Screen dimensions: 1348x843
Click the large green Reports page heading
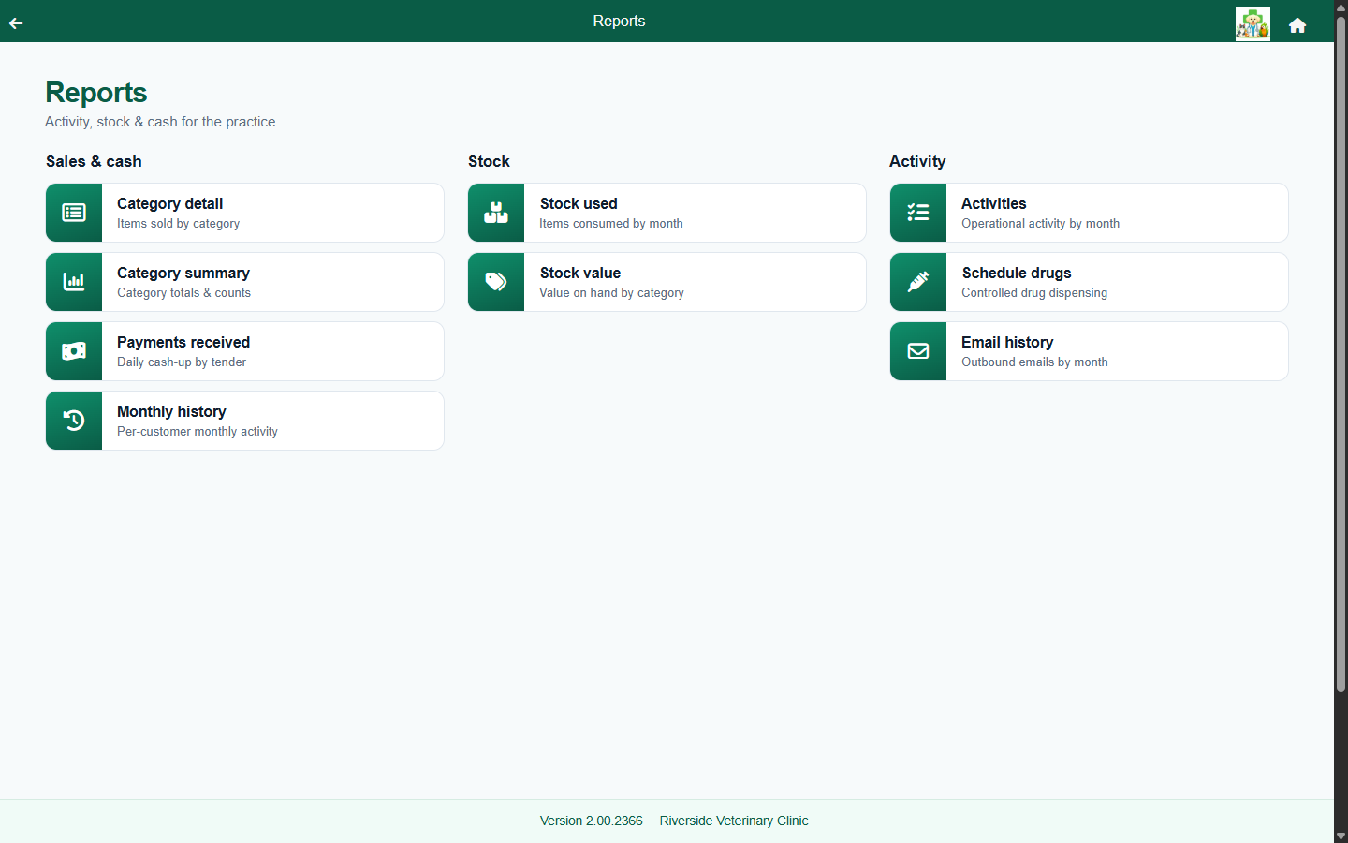96,93
